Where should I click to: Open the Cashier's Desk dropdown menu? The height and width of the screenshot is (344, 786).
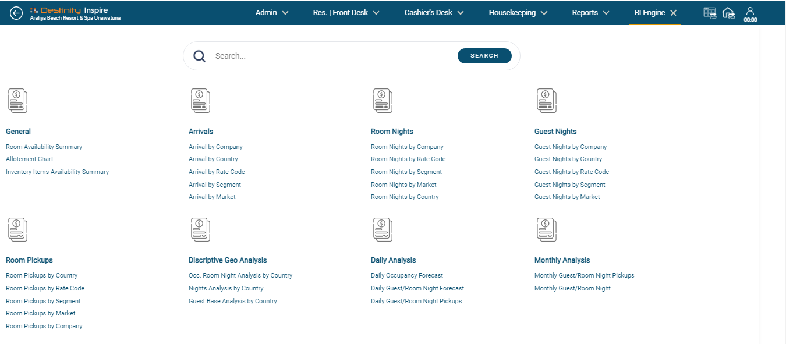tap(434, 13)
